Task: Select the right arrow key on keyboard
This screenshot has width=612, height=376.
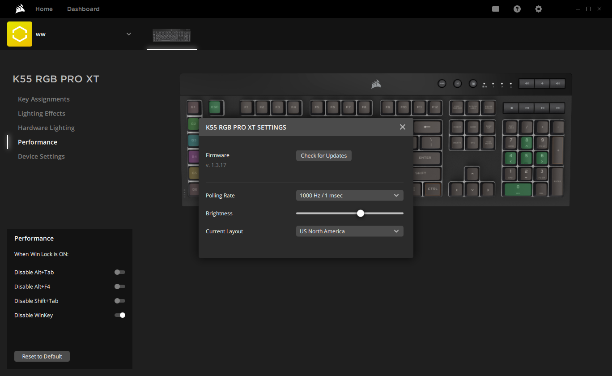Action: pyautogui.click(x=488, y=189)
